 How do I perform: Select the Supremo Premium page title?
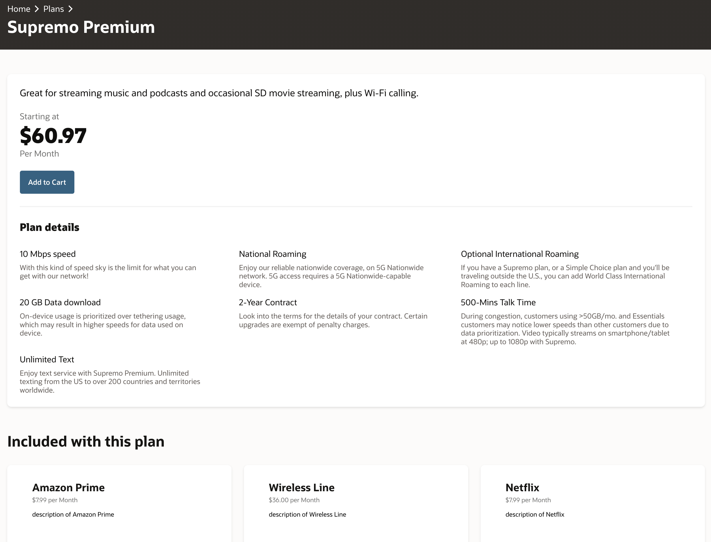point(81,27)
